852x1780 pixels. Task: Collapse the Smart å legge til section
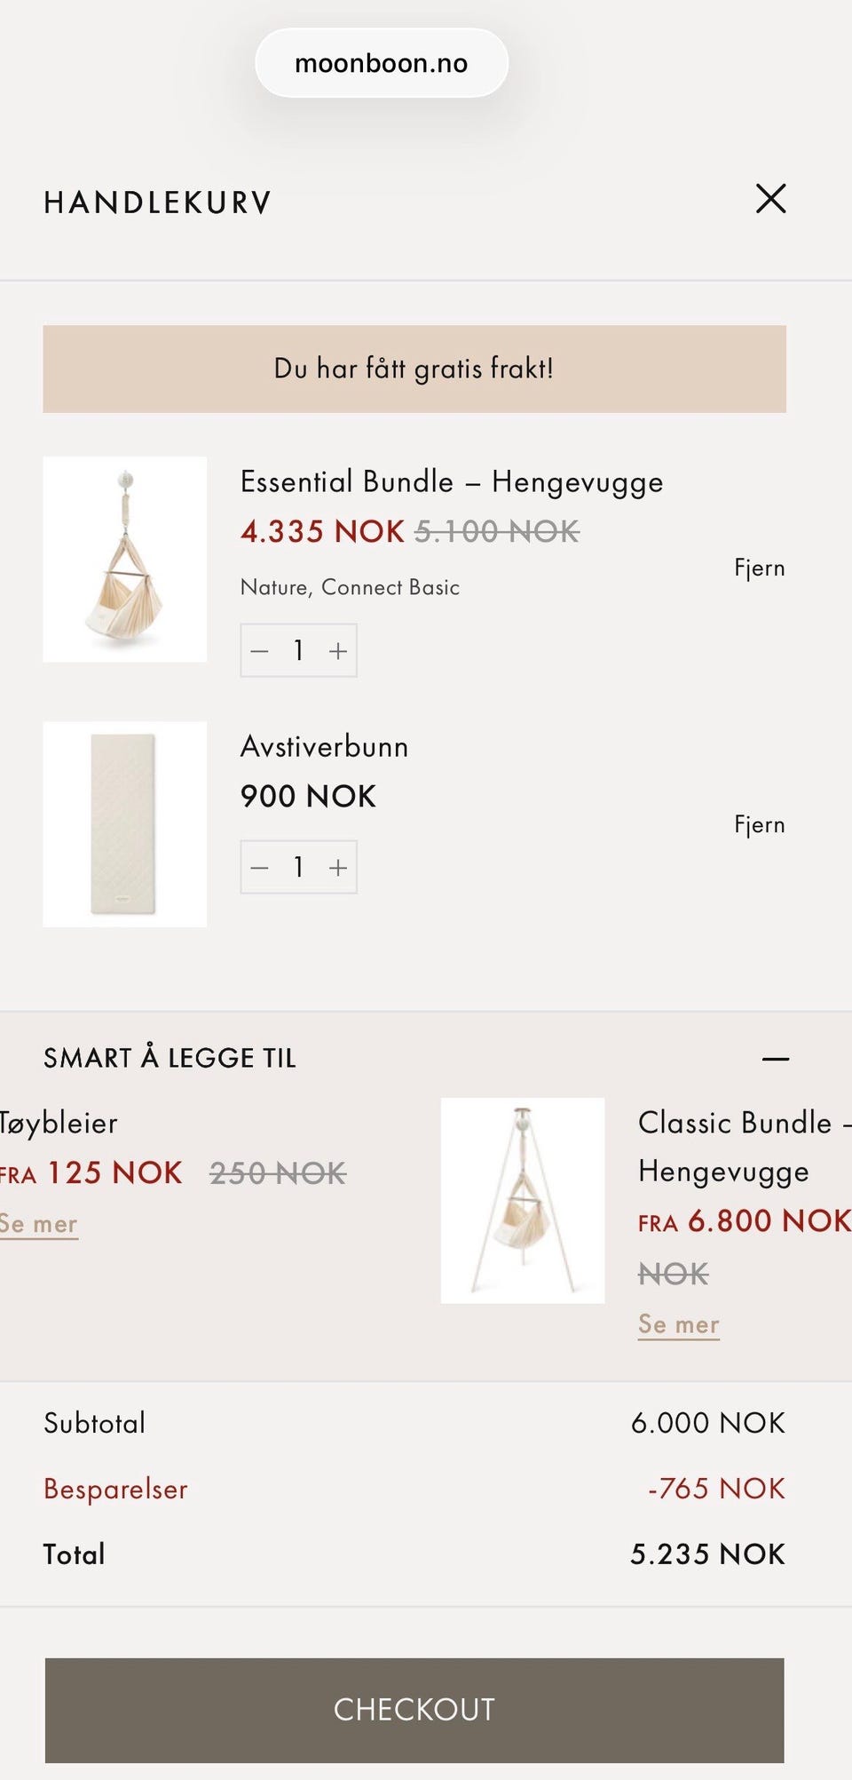click(776, 1059)
